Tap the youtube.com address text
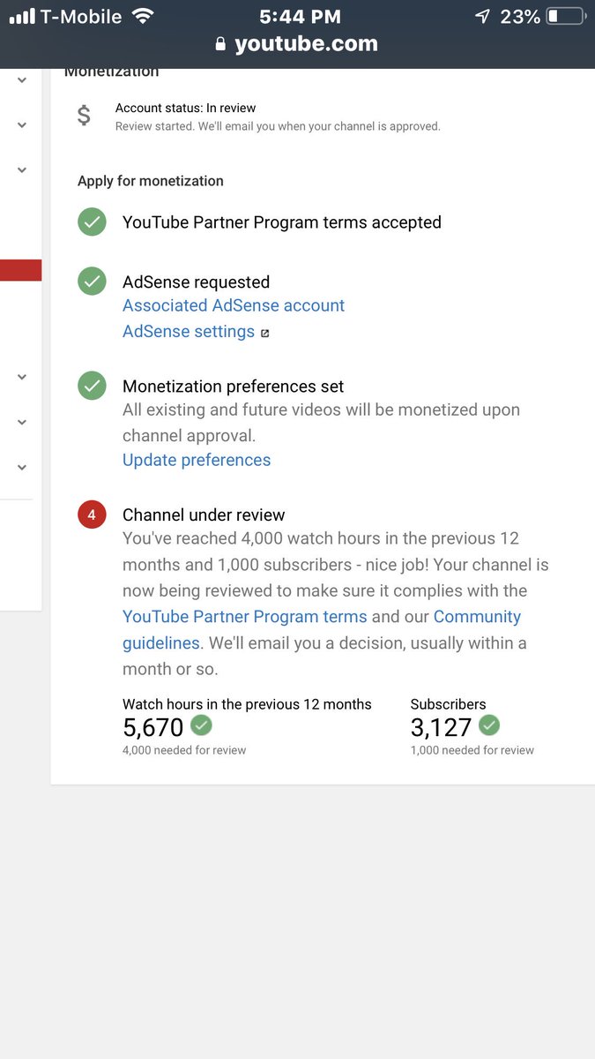 (306, 44)
